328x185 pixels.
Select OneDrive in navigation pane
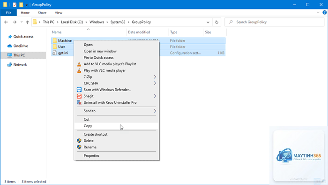[21, 46]
